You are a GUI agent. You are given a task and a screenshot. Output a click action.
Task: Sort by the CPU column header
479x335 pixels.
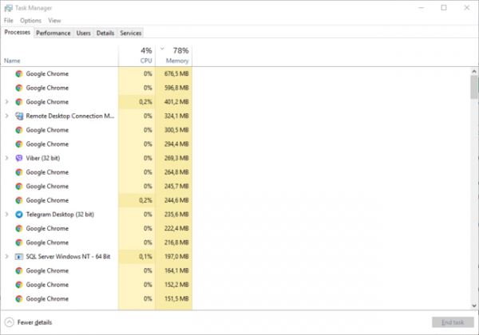(x=137, y=56)
